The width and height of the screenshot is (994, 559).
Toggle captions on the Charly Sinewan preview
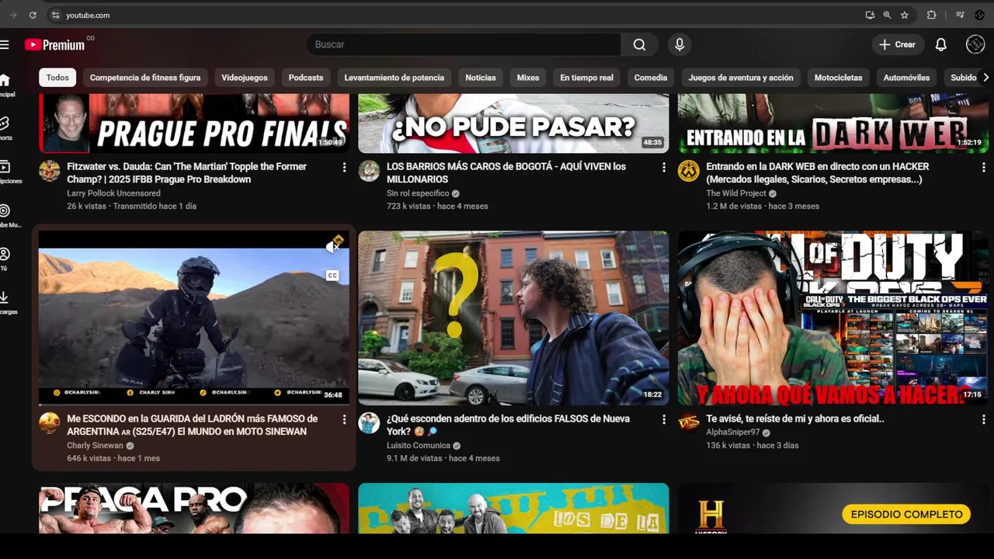pyautogui.click(x=332, y=276)
